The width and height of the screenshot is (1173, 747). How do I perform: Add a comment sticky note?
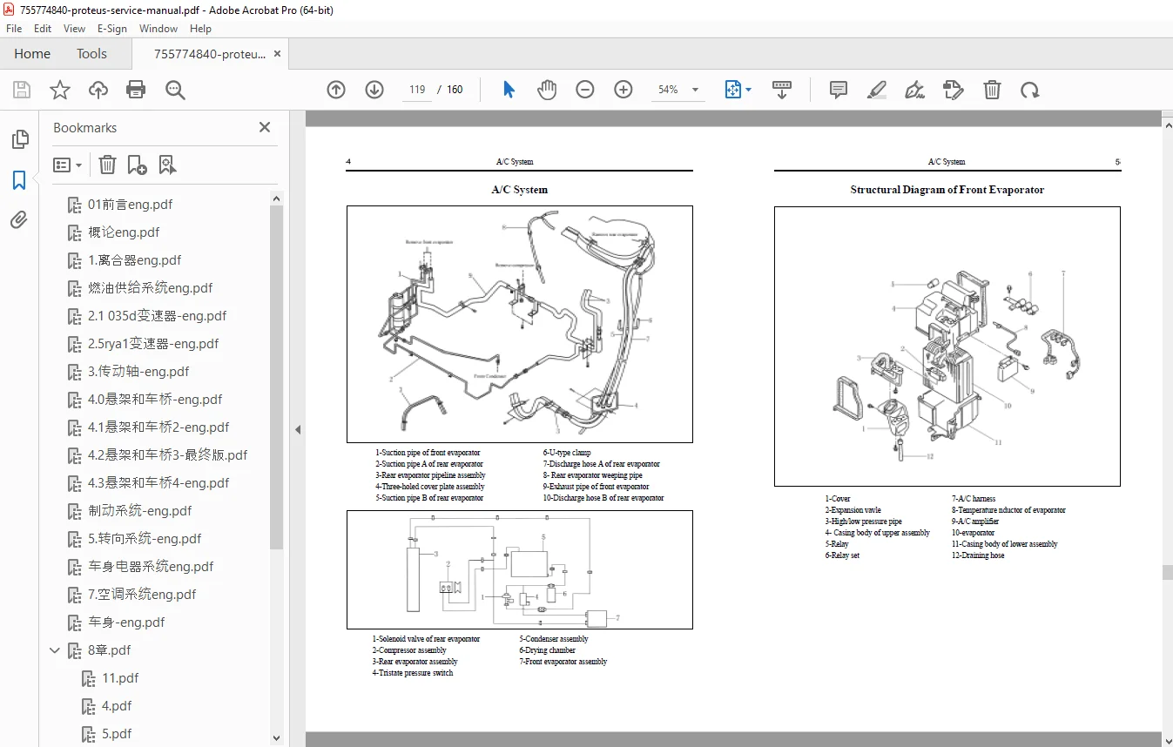pyautogui.click(x=839, y=90)
